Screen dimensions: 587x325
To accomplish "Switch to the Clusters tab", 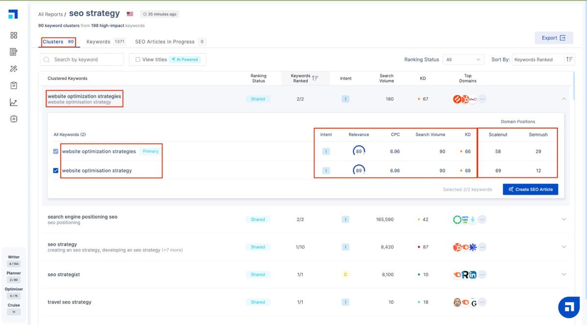I will click(58, 42).
